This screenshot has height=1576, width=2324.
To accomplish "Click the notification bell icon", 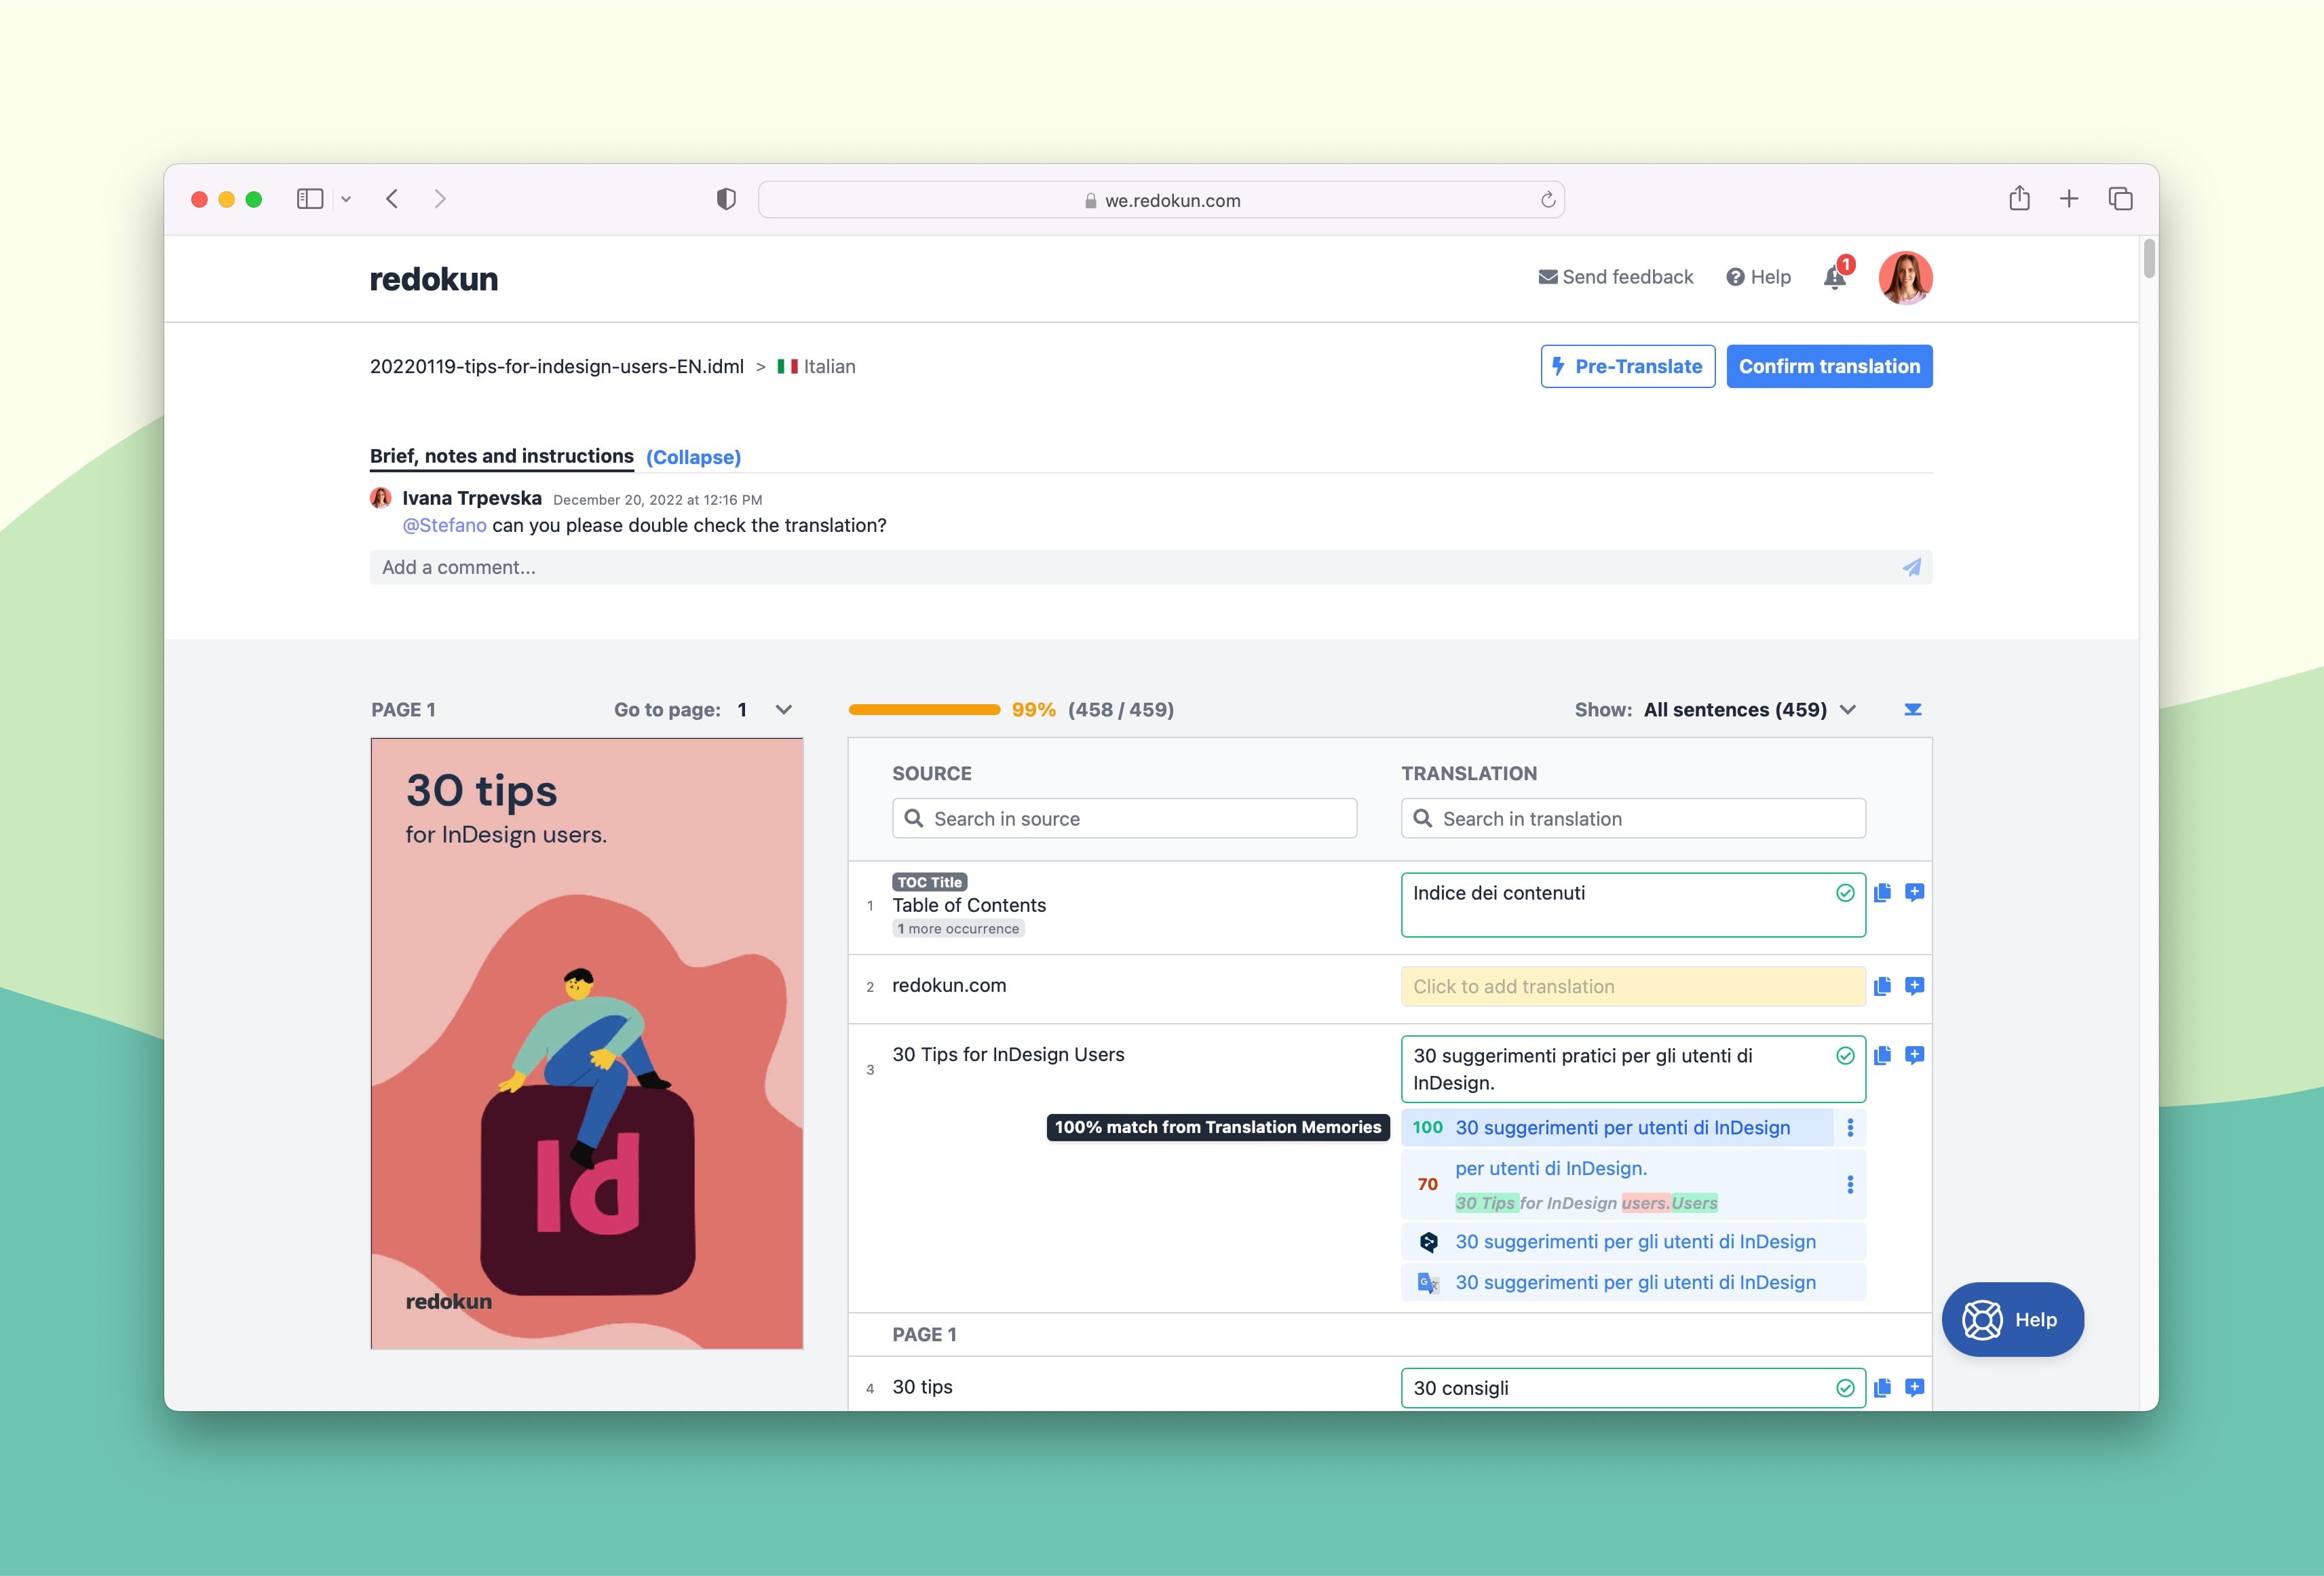I will coord(1834,278).
